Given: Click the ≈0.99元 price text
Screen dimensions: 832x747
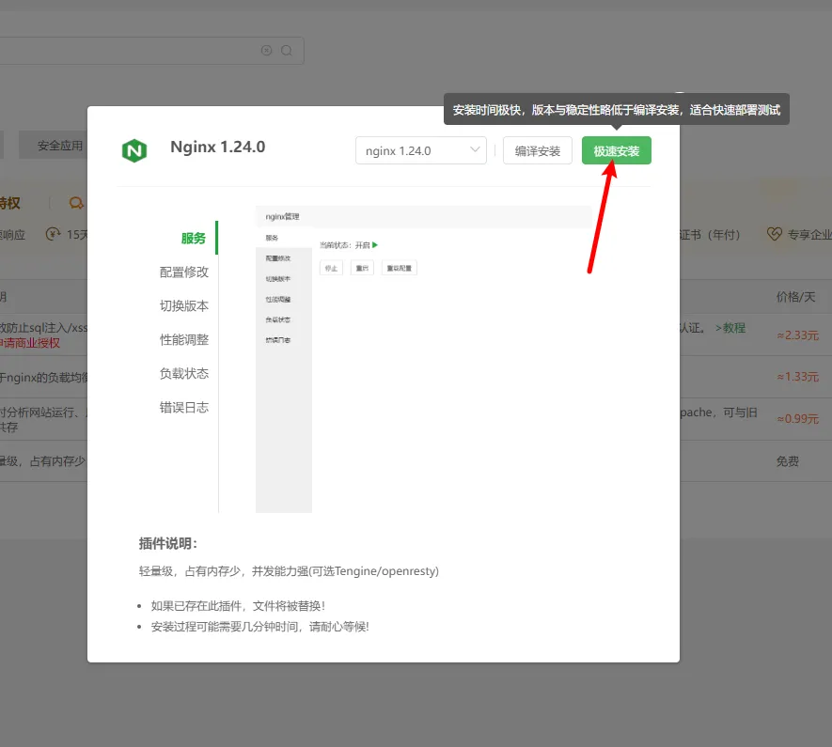Looking at the screenshot, I should [x=797, y=418].
